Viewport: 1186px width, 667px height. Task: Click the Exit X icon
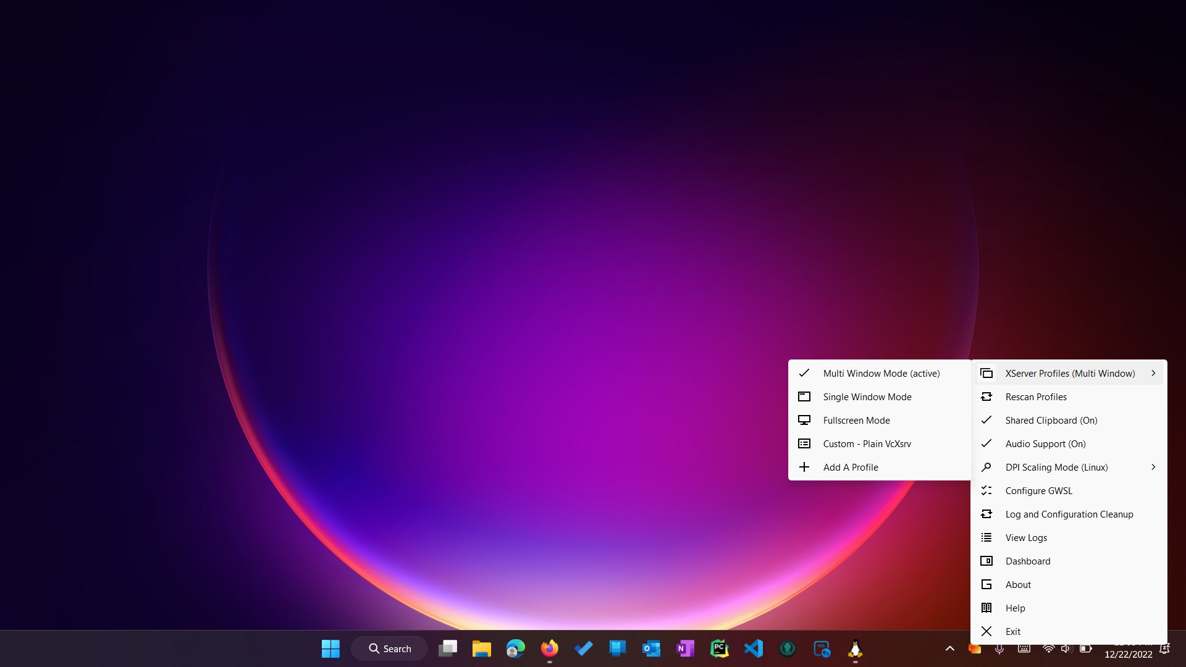coord(986,631)
